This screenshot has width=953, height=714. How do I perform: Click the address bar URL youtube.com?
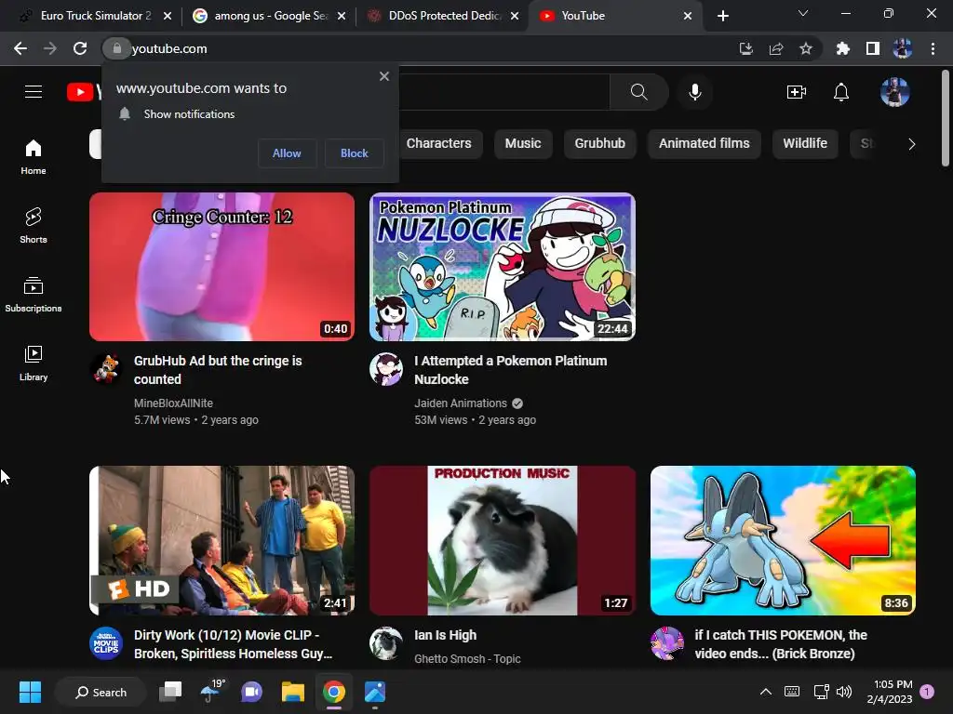[x=169, y=48]
